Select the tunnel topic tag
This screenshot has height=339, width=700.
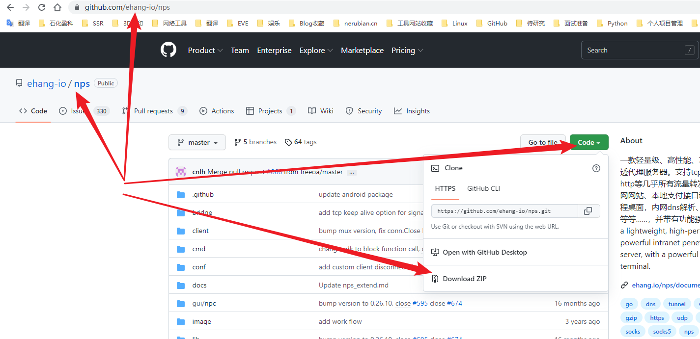[677, 304]
